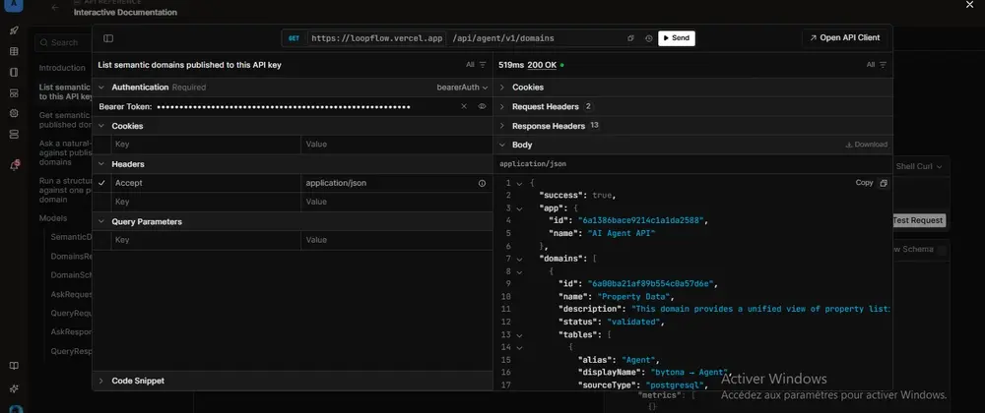985x413 pixels.
Task: Select QueryResp... model in docs sidebar
Action: pos(71,352)
